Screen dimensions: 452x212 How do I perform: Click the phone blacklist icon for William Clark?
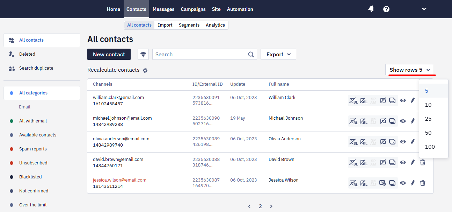[364, 101]
